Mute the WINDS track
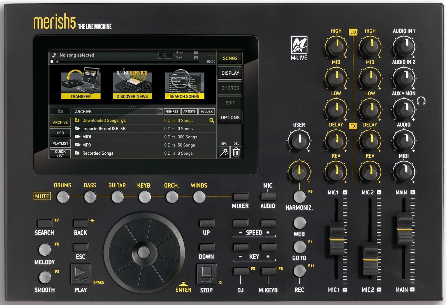 [x=199, y=197]
